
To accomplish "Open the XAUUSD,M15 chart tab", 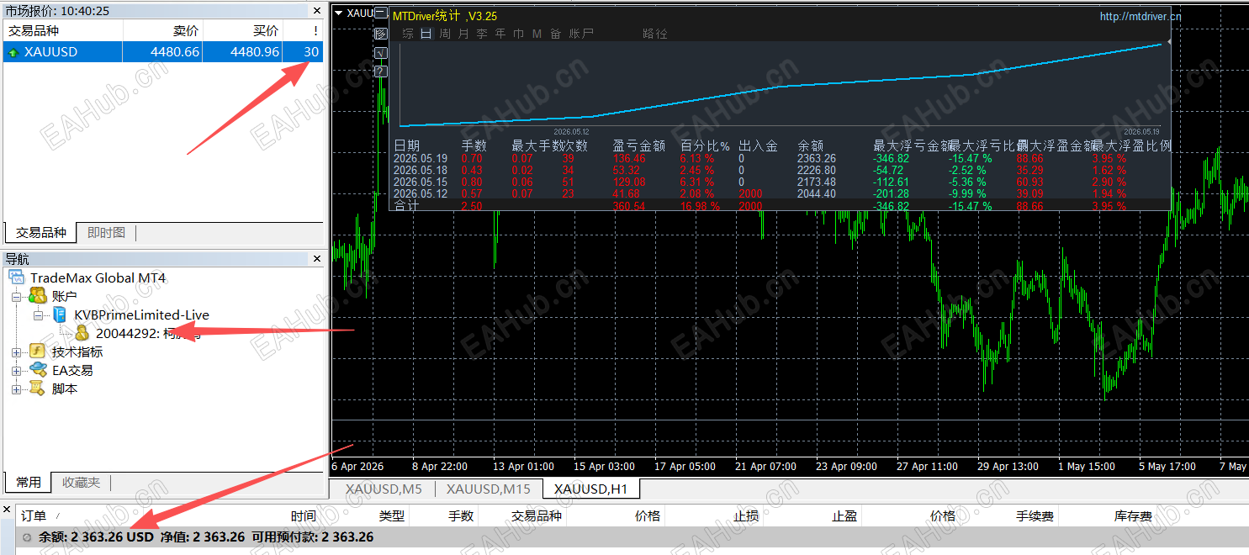I will click(489, 489).
